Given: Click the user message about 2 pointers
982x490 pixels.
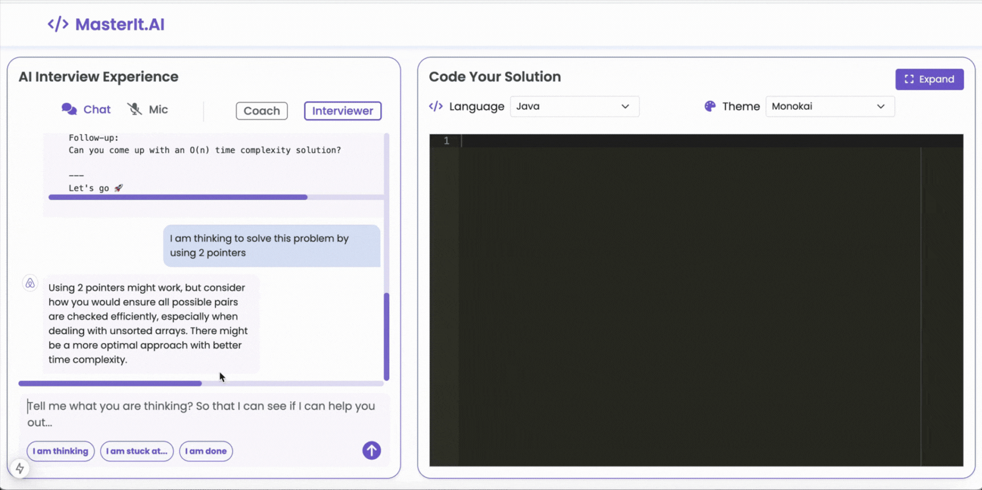Looking at the screenshot, I should (271, 246).
